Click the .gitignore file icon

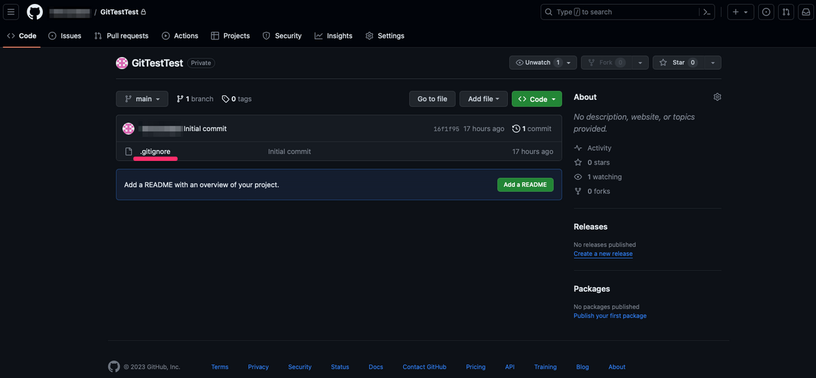coord(128,151)
